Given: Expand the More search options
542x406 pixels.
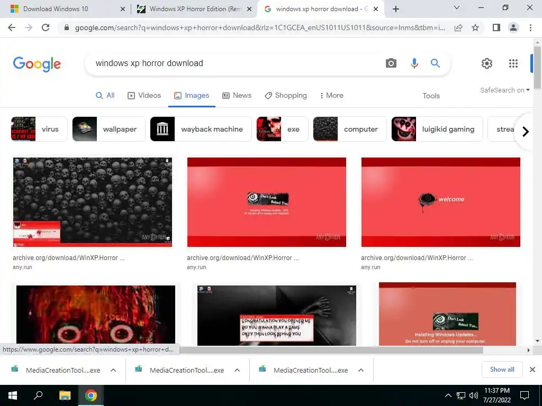Looking at the screenshot, I should pos(331,95).
